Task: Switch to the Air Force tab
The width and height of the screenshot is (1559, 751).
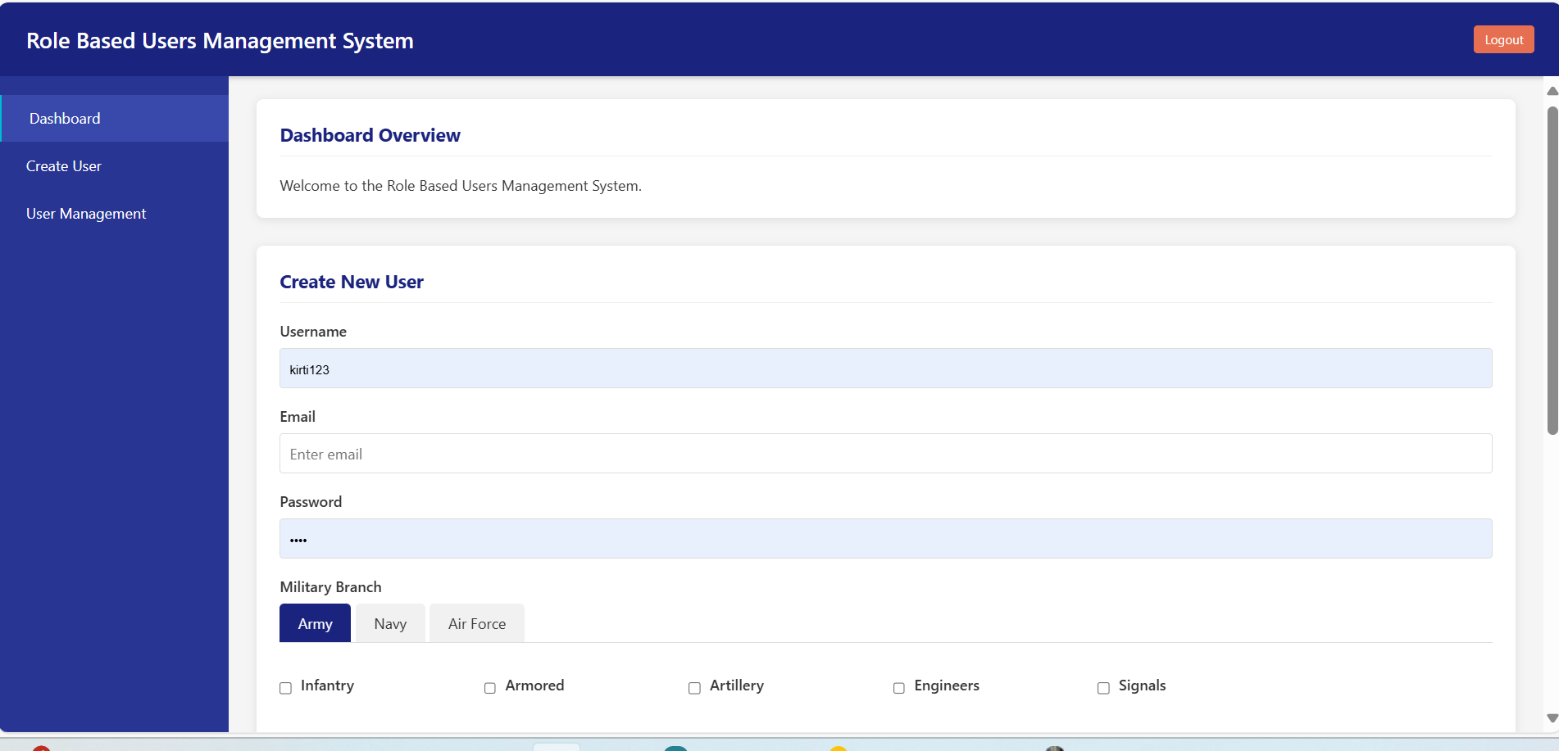Action: pos(477,623)
